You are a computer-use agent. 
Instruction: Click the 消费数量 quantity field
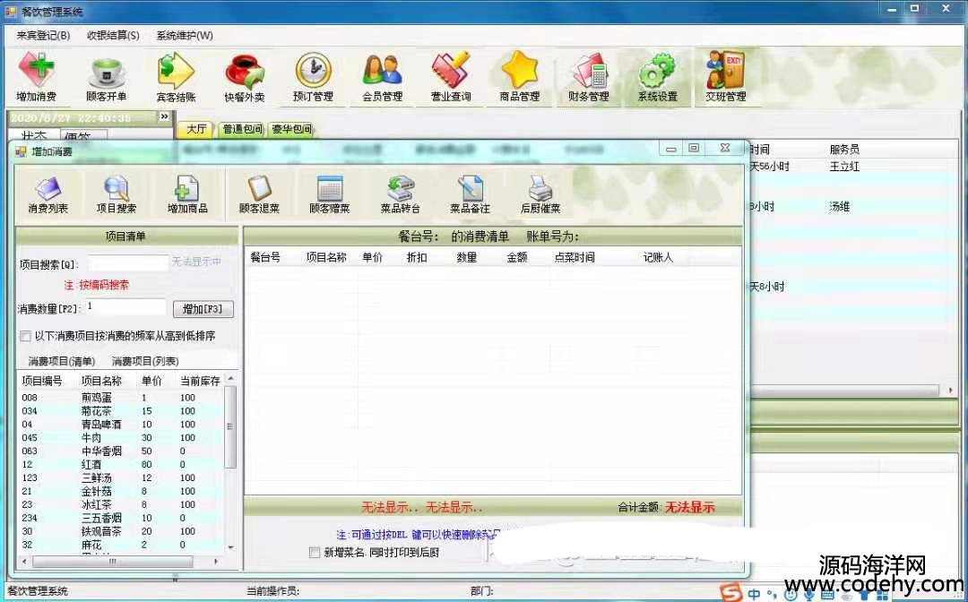click(125, 307)
